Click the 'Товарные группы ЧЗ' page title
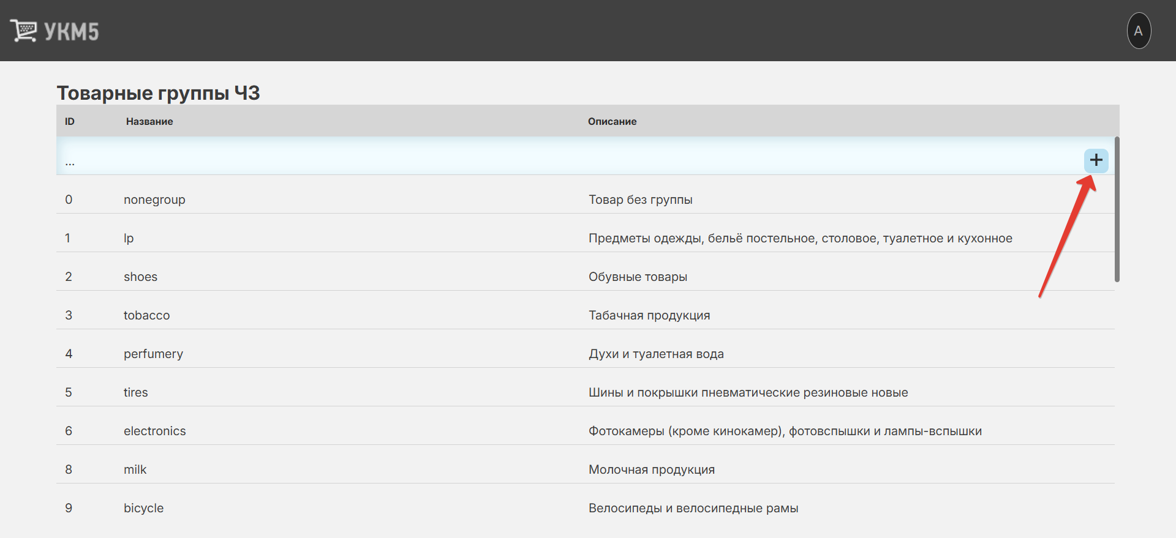 pyautogui.click(x=158, y=93)
